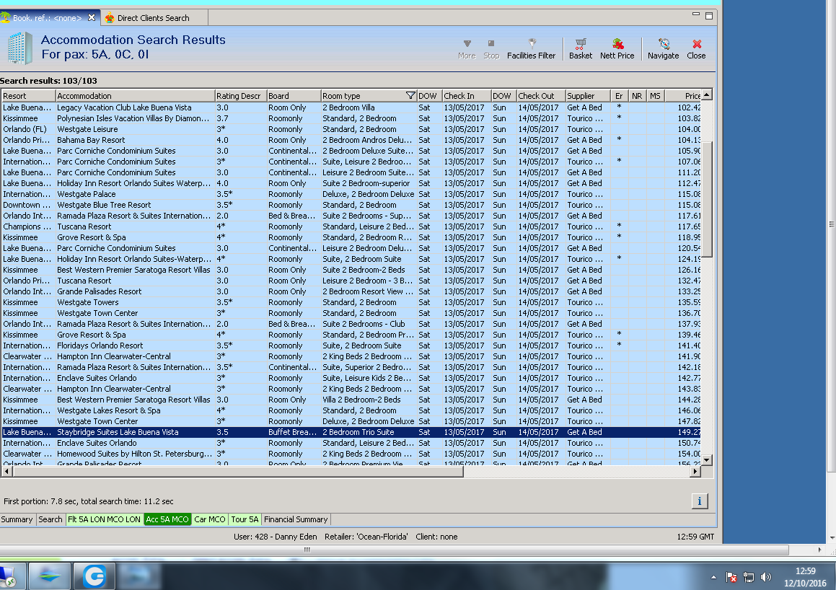This screenshot has width=836, height=590.
Task: Close the Book ref tab with X
Action: click(x=92, y=17)
